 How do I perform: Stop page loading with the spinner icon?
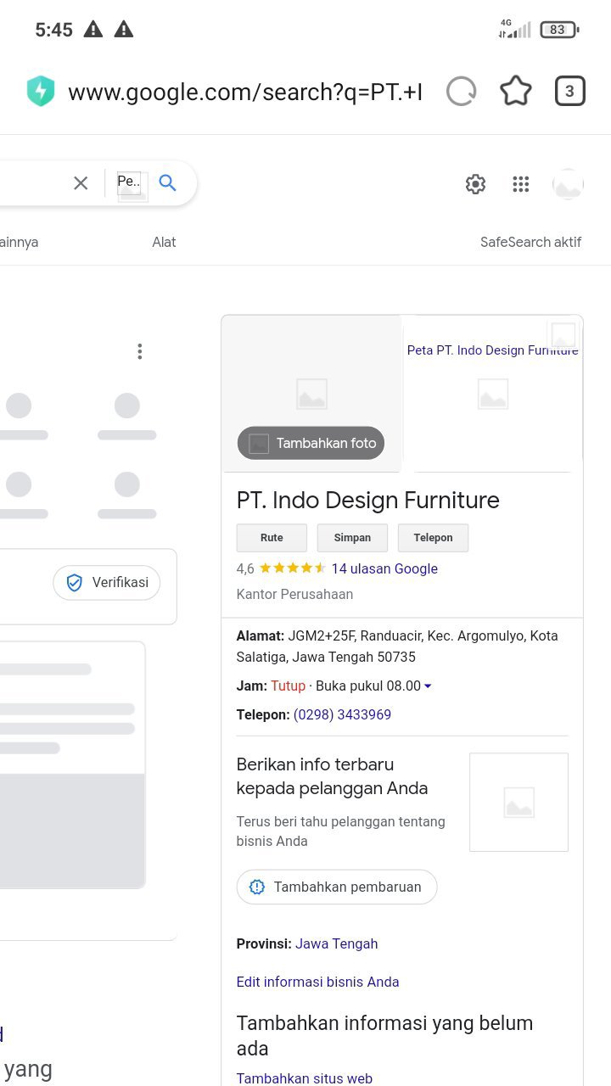[461, 91]
